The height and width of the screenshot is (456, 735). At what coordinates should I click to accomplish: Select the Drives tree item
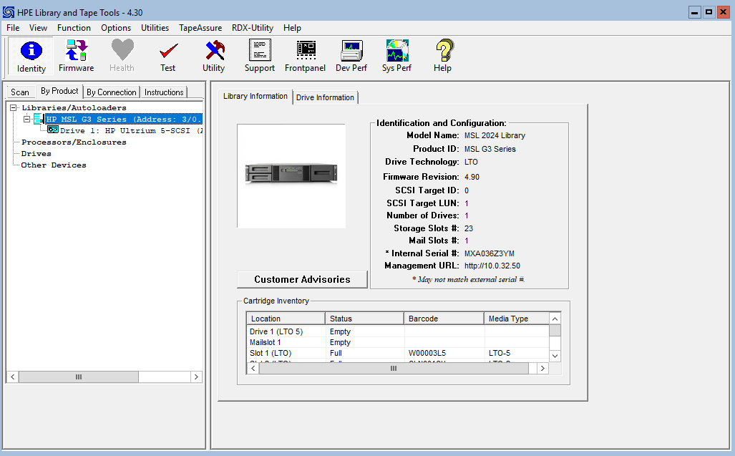point(36,154)
